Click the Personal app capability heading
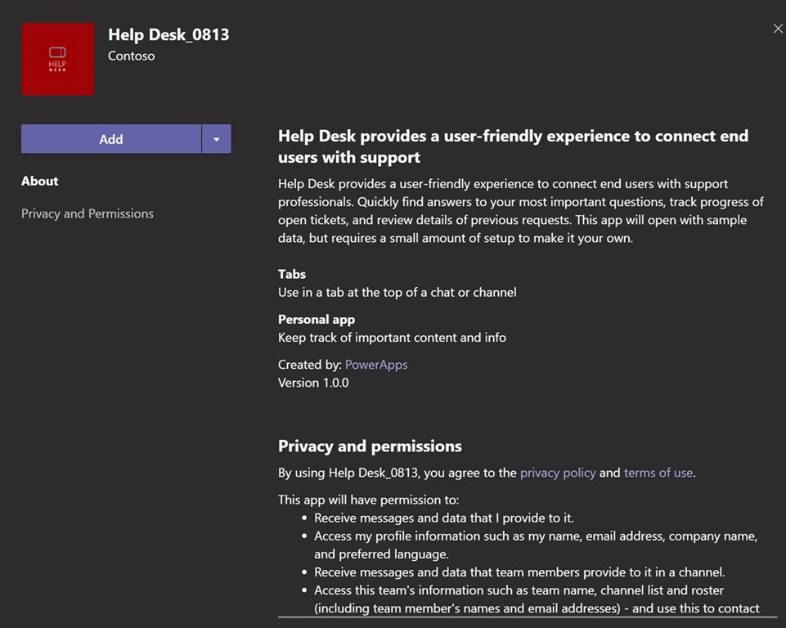Image resolution: width=786 pixels, height=628 pixels. pos(317,319)
